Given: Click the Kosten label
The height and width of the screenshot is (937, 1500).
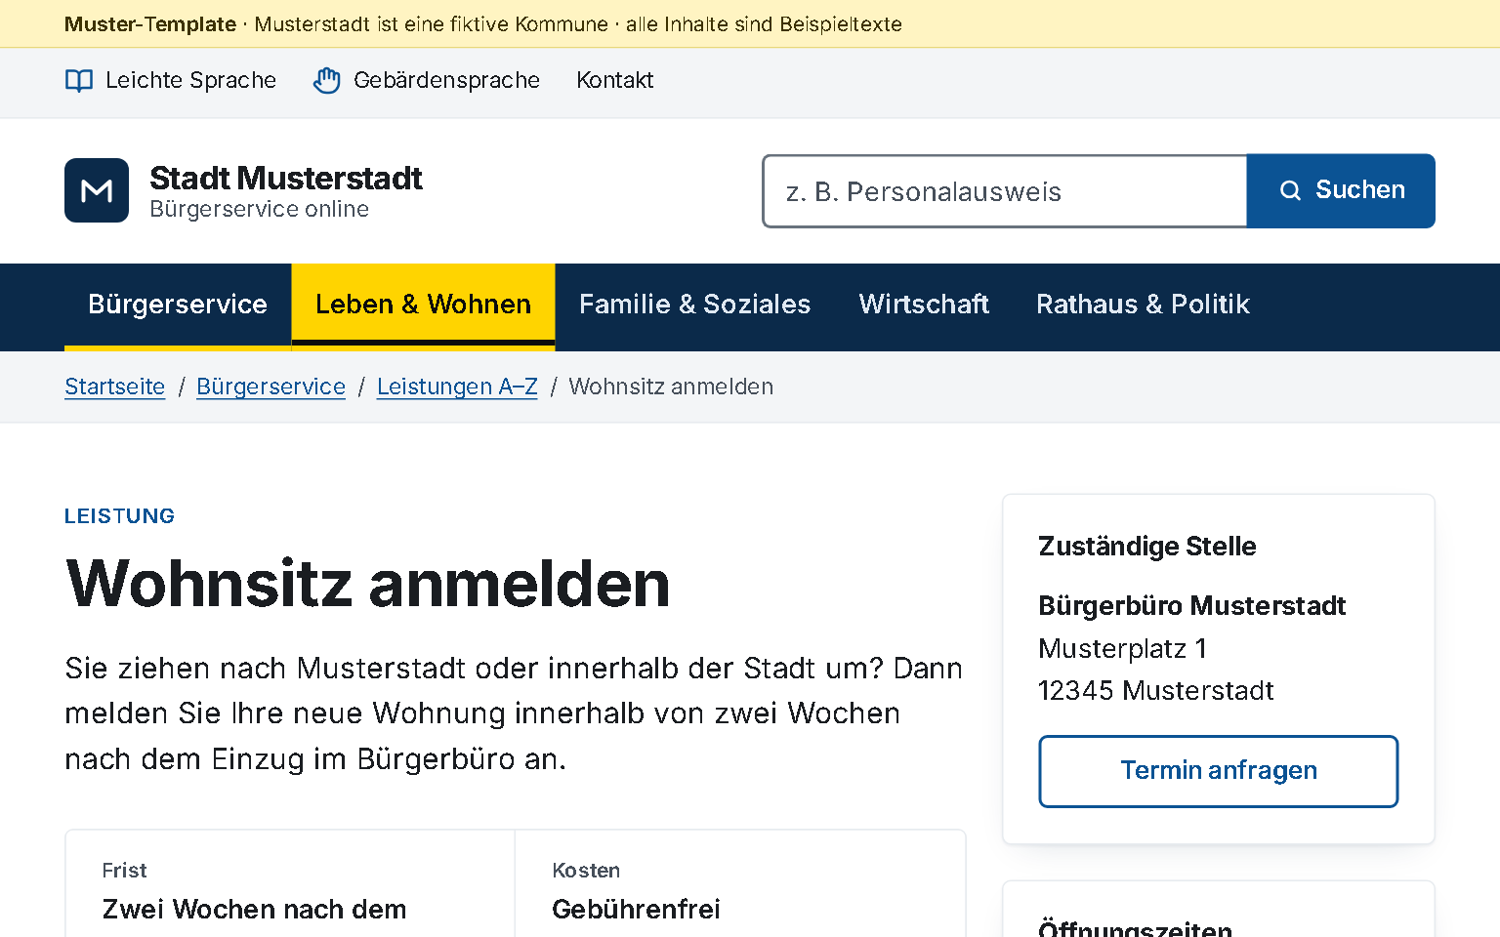Looking at the screenshot, I should (x=586, y=871).
